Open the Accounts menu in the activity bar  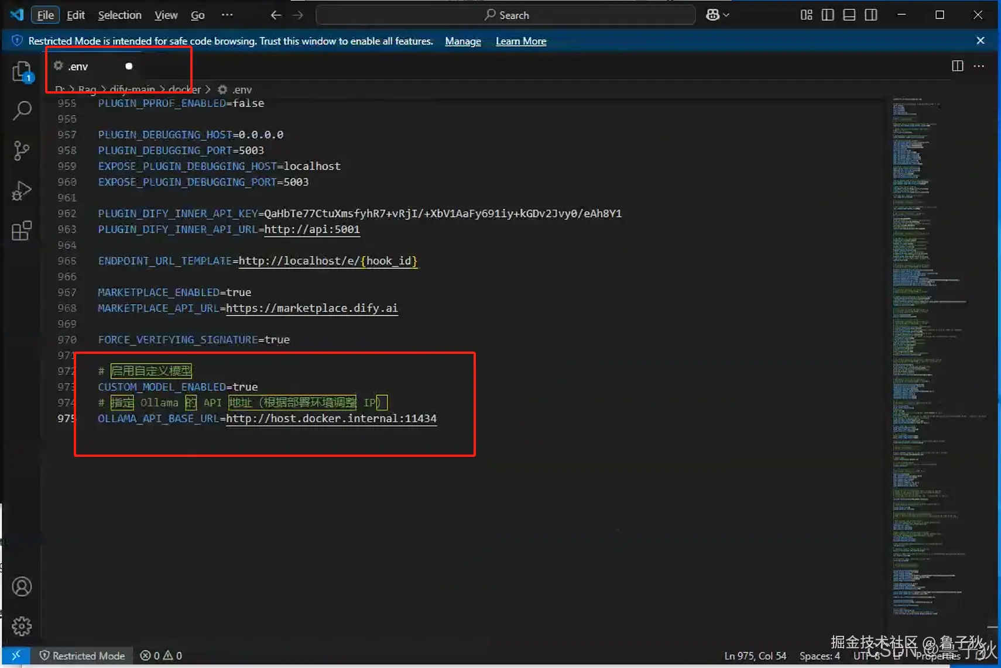[22, 587]
